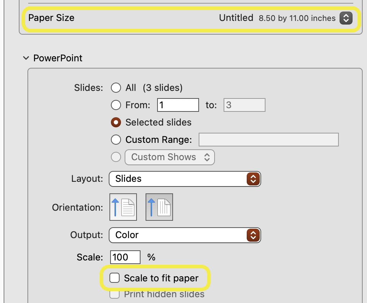Enable the Scale to fit paper checkbox
This screenshot has height=303, width=367.
tap(115, 278)
